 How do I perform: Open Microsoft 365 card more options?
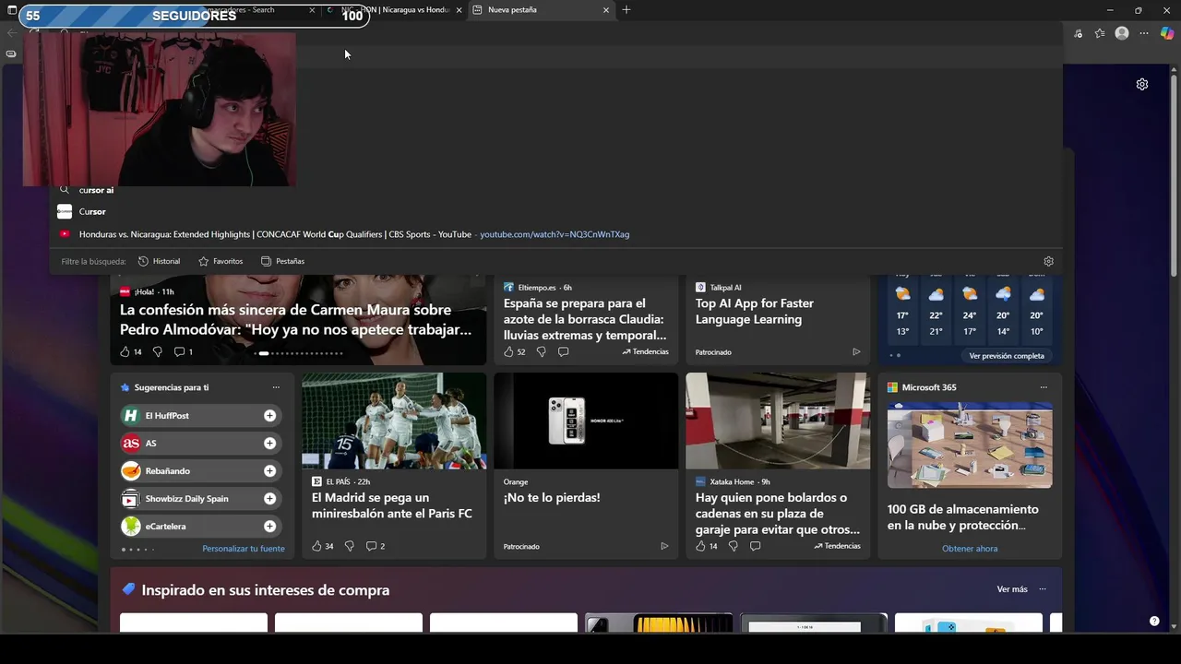1044,387
